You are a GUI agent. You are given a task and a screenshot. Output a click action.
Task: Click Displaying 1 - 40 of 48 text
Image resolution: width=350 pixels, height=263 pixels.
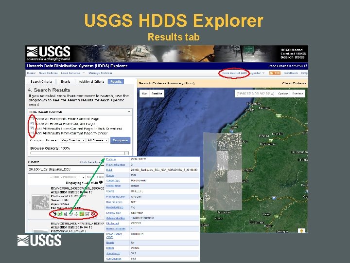tap(82, 183)
